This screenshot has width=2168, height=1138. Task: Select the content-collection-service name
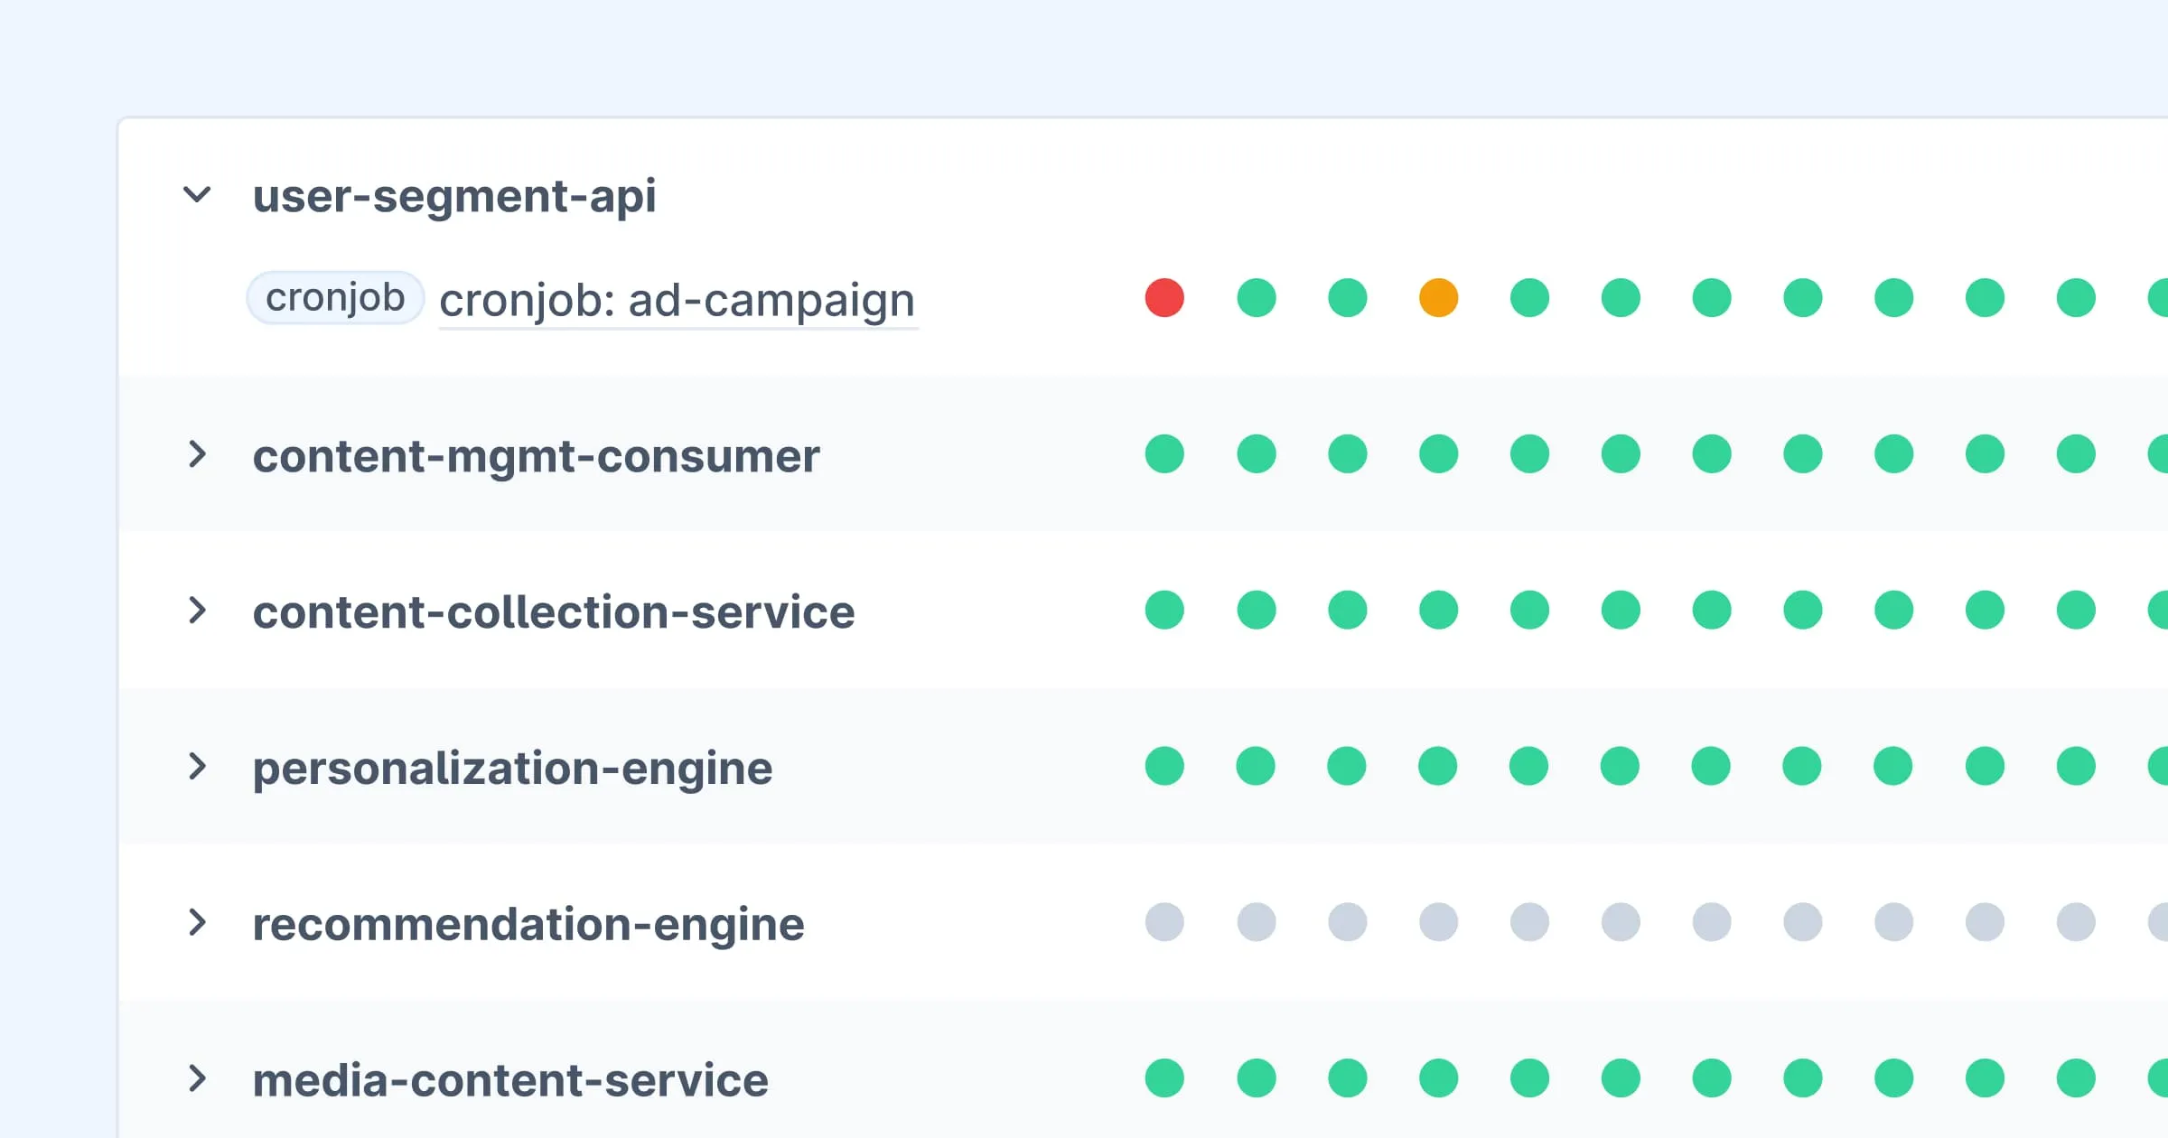554,612
